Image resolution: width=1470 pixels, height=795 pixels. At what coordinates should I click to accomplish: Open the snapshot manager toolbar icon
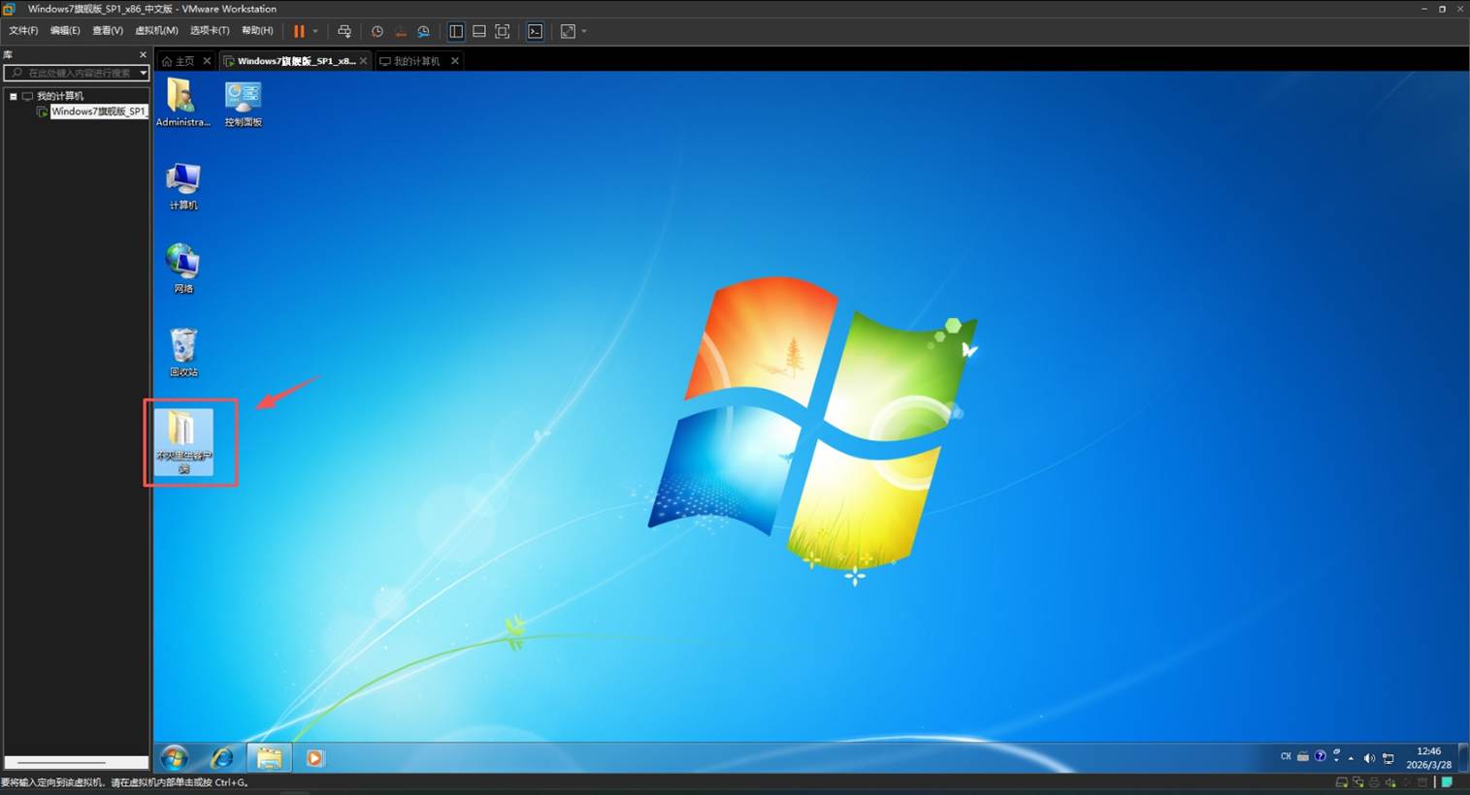click(x=424, y=31)
